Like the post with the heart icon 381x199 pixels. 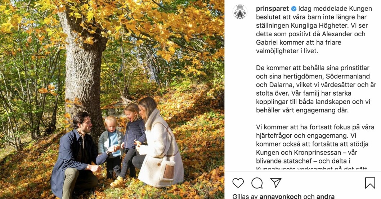(238, 183)
